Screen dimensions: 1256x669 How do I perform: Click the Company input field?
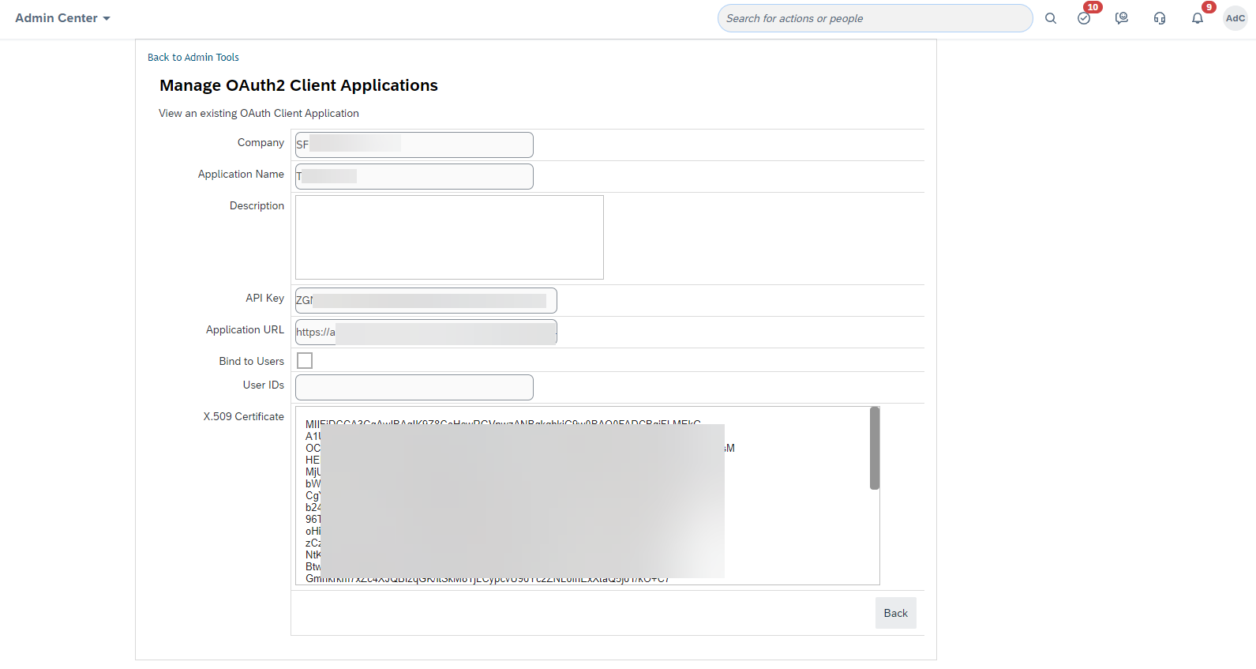point(414,145)
